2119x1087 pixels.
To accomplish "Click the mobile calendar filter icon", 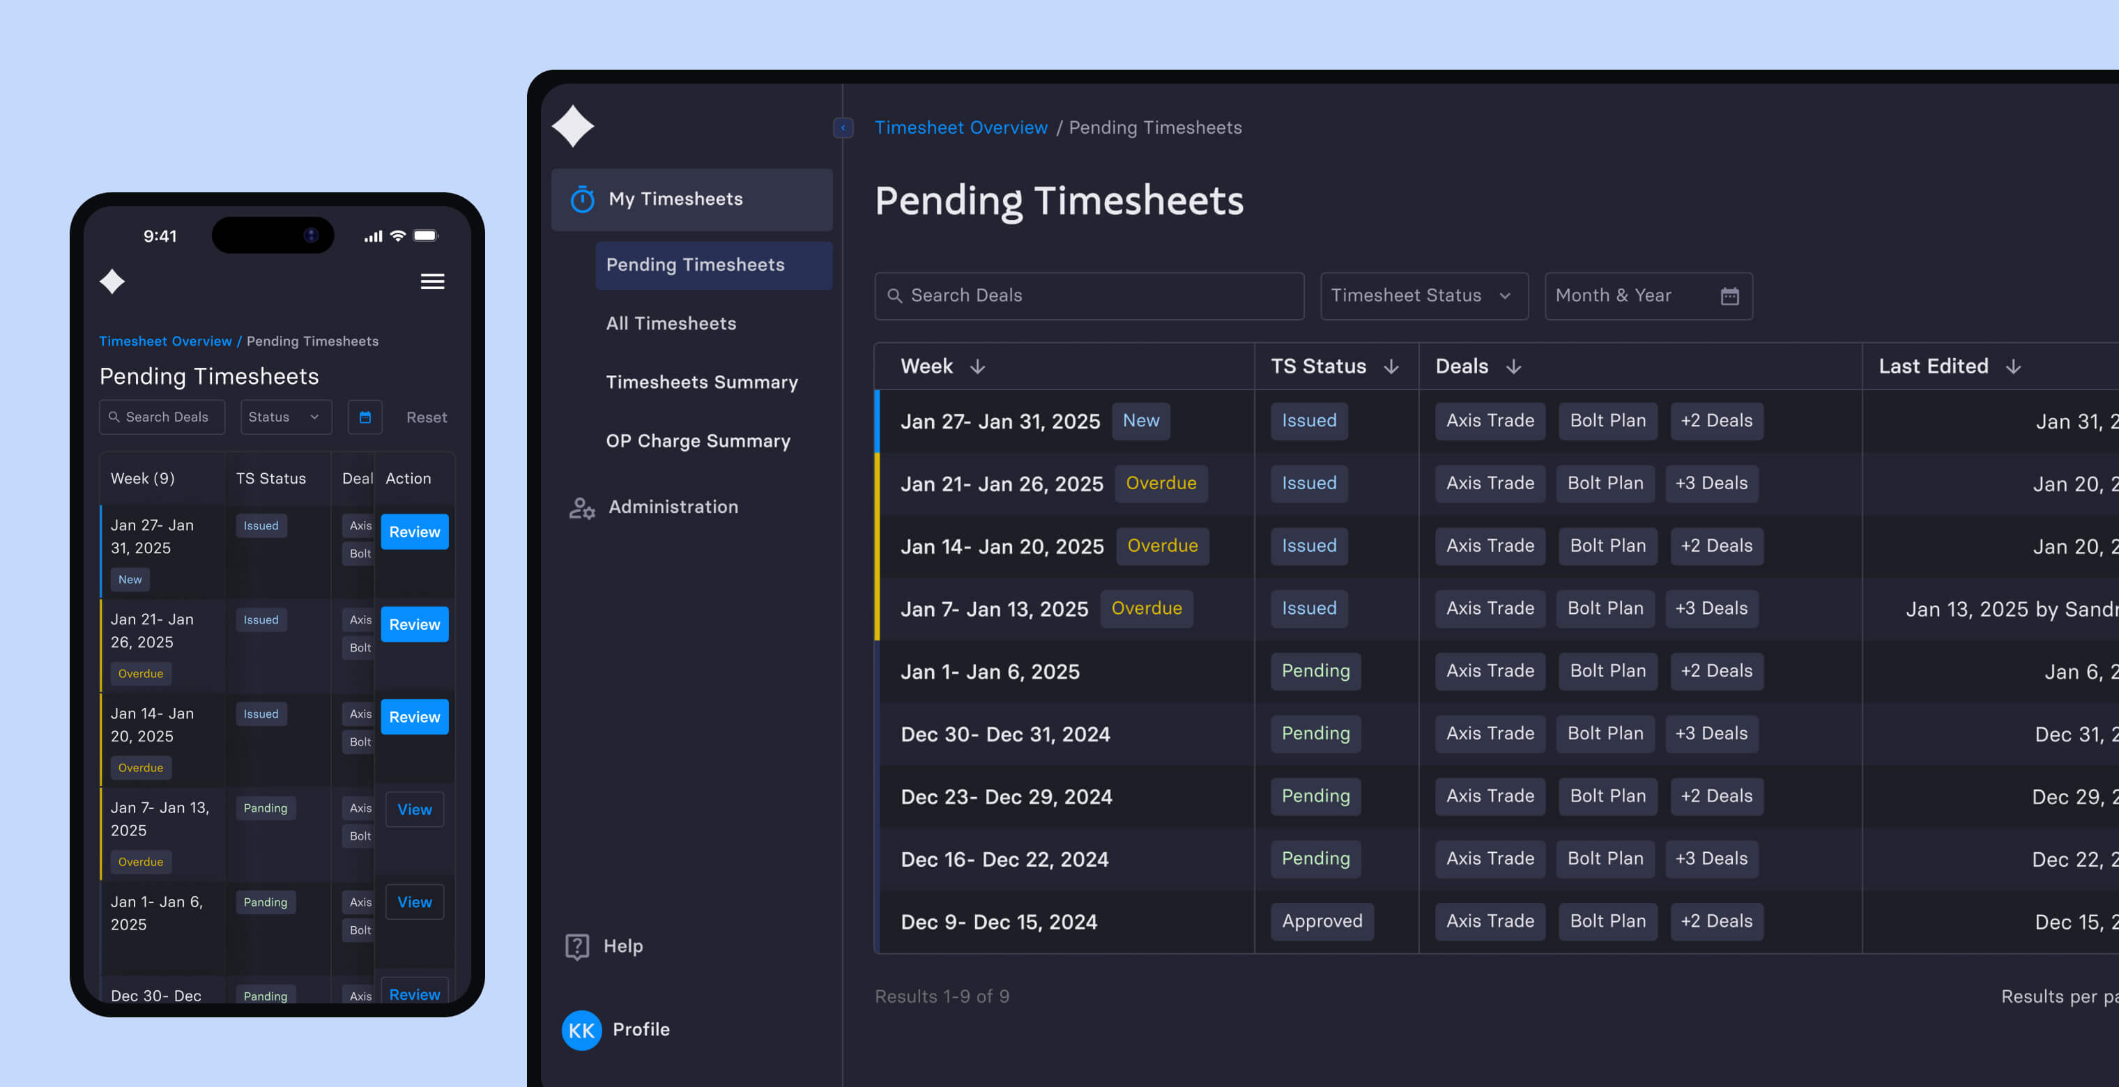I will [x=365, y=417].
